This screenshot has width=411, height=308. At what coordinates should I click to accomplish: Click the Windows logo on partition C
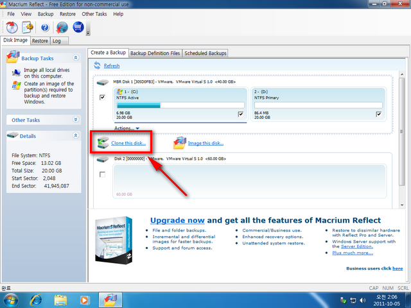(119, 92)
